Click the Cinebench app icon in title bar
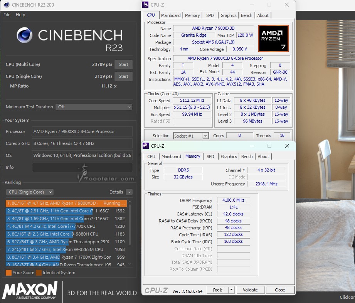The image size is (355, 303). click(x=7, y=5)
